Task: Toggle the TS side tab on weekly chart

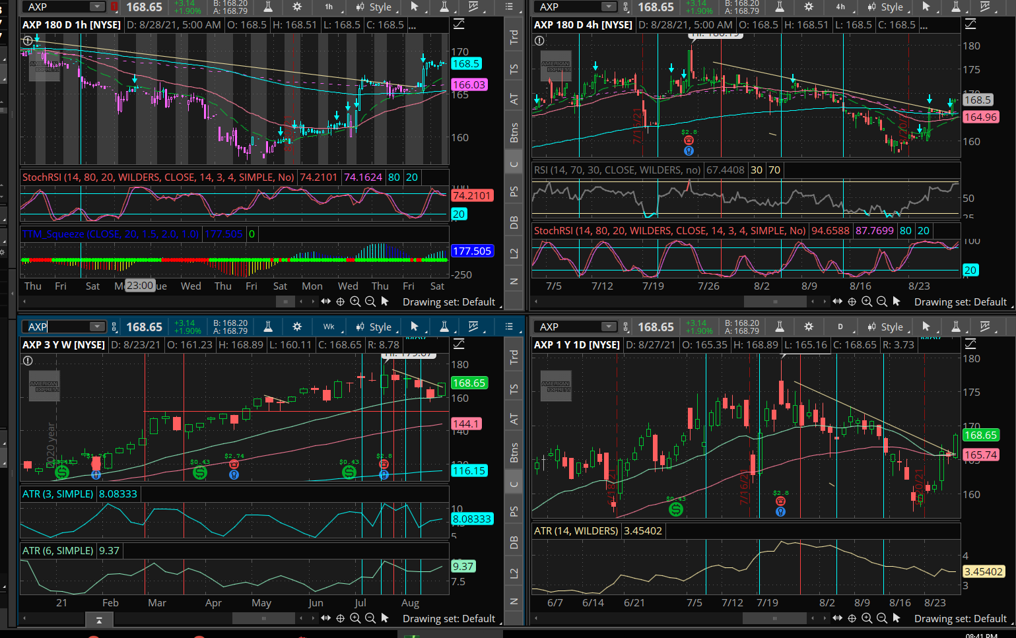Action: pyautogui.click(x=514, y=389)
